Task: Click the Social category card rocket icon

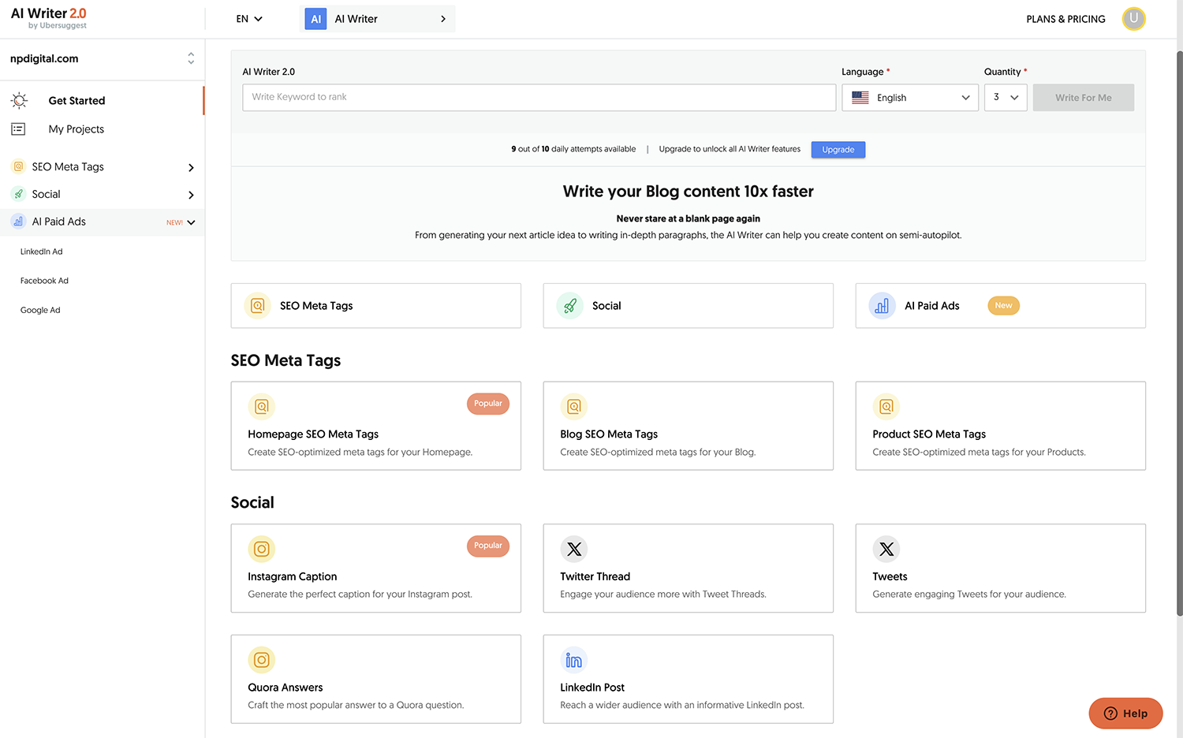Action: click(569, 305)
